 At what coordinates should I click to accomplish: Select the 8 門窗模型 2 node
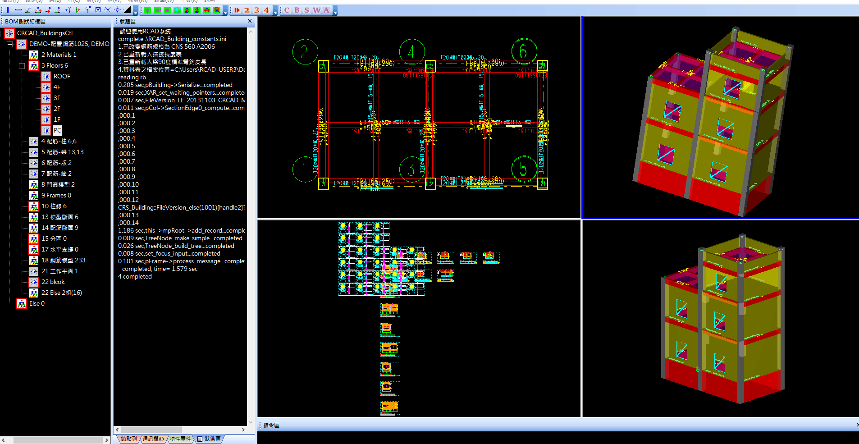tap(58, 184)
